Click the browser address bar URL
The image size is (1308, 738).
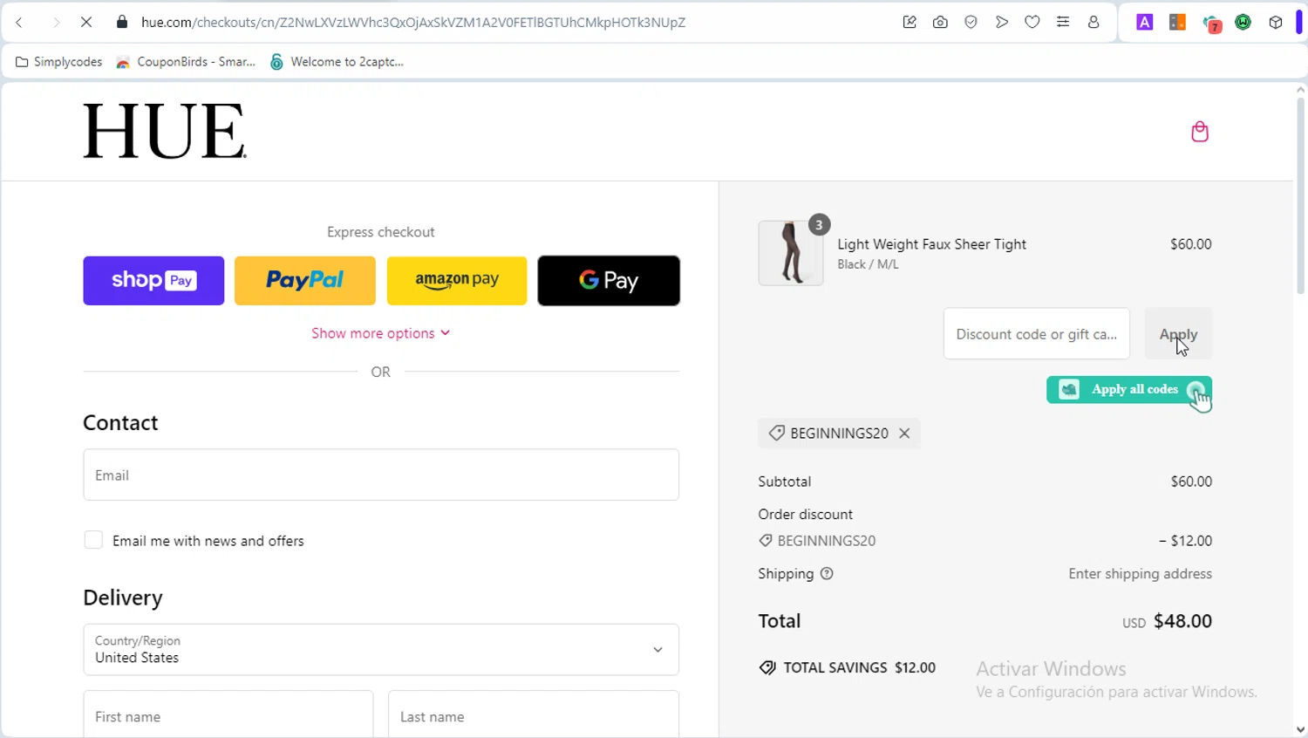click(413, 23)
